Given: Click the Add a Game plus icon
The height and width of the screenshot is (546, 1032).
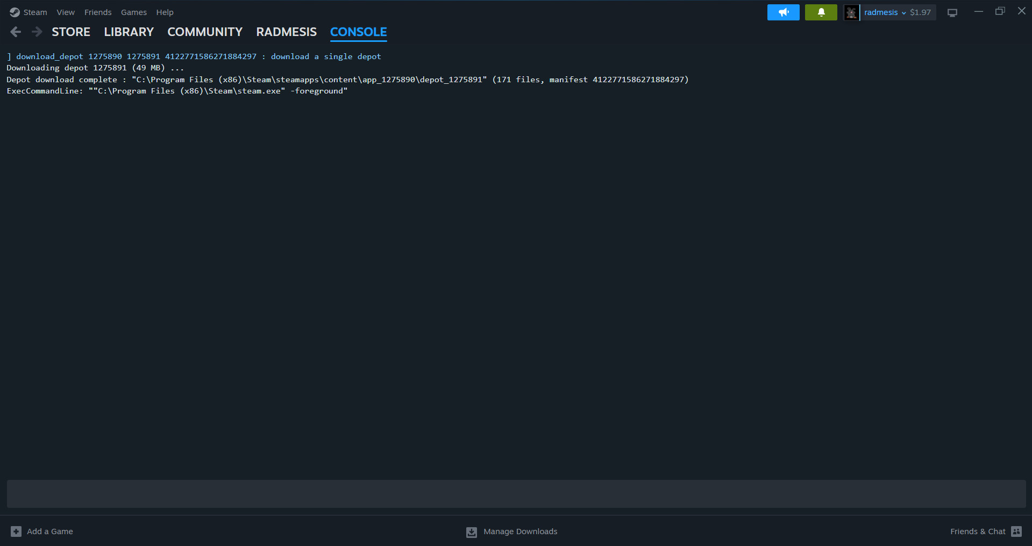Looking at the screenshot, I should 16,531.
